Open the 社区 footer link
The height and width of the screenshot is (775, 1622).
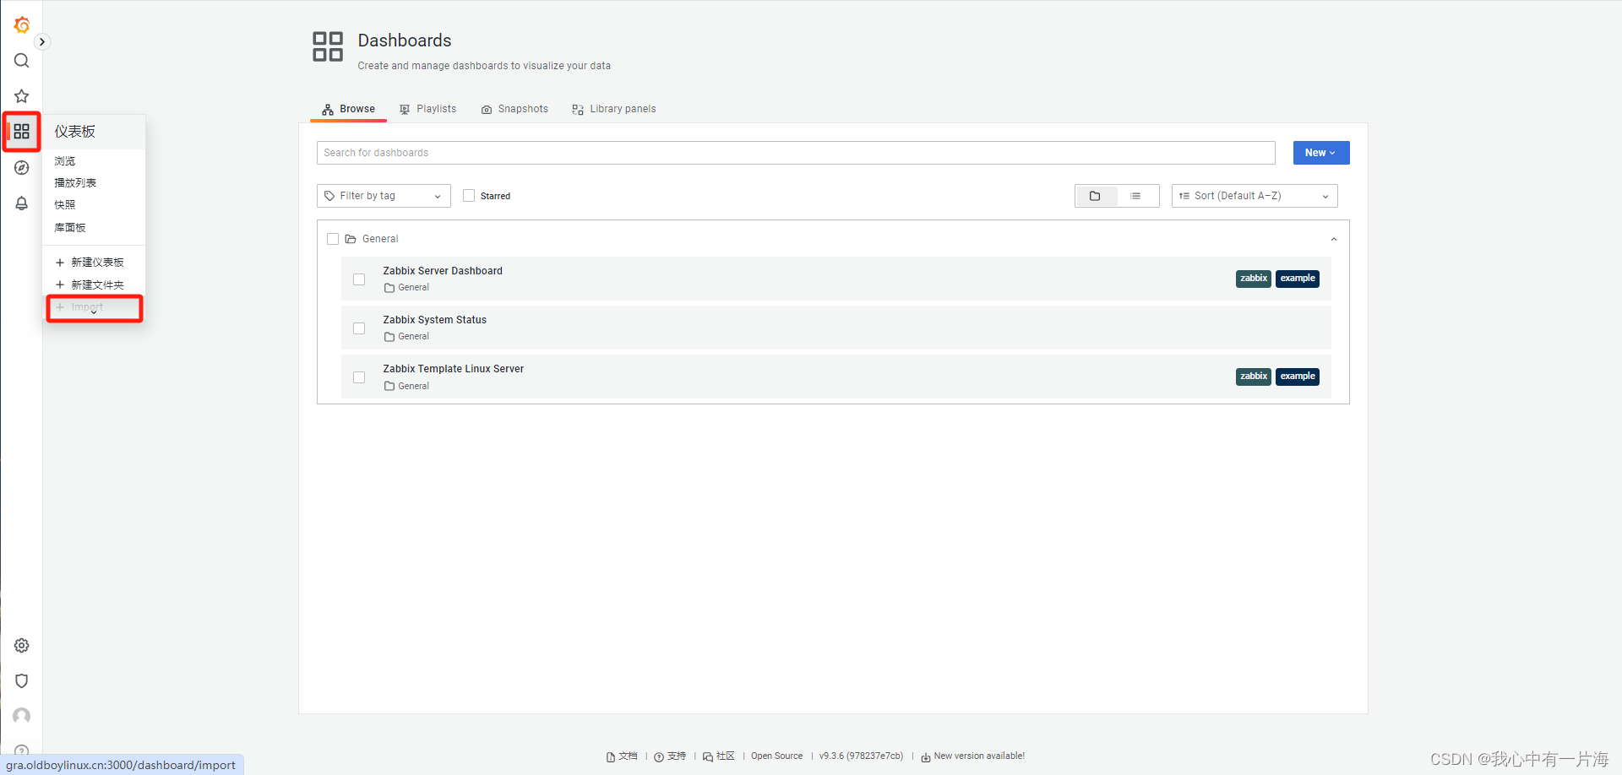click(x=719, y=756)
